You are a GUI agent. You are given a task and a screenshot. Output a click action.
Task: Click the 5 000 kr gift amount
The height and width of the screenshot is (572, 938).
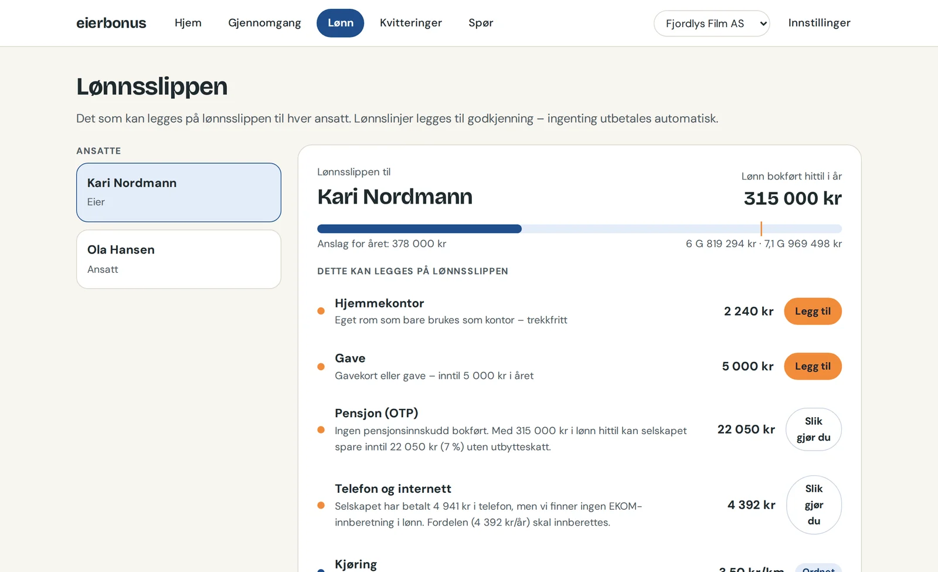[748, 366]
